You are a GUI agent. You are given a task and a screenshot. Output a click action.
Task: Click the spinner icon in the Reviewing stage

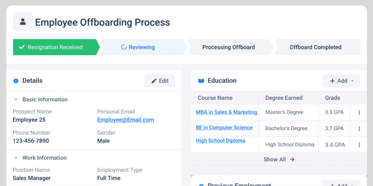[124, 47]
